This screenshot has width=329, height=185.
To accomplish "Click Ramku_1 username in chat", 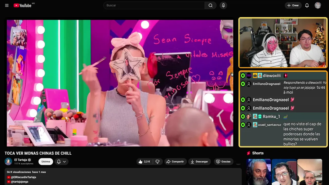I will point(271,117).
